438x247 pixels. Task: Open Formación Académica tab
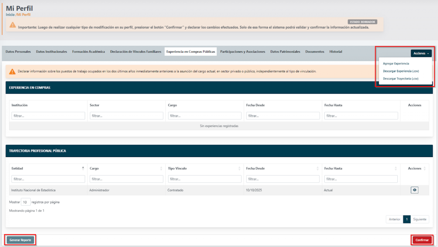(x=89, y=51)
